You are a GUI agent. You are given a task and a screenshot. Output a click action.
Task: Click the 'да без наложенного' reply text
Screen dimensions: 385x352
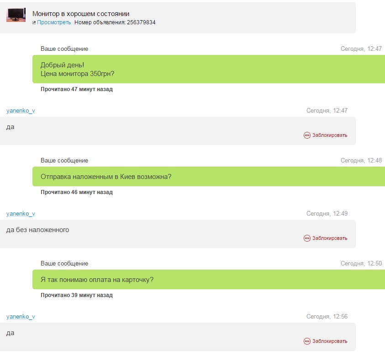[x=37, y=230]
